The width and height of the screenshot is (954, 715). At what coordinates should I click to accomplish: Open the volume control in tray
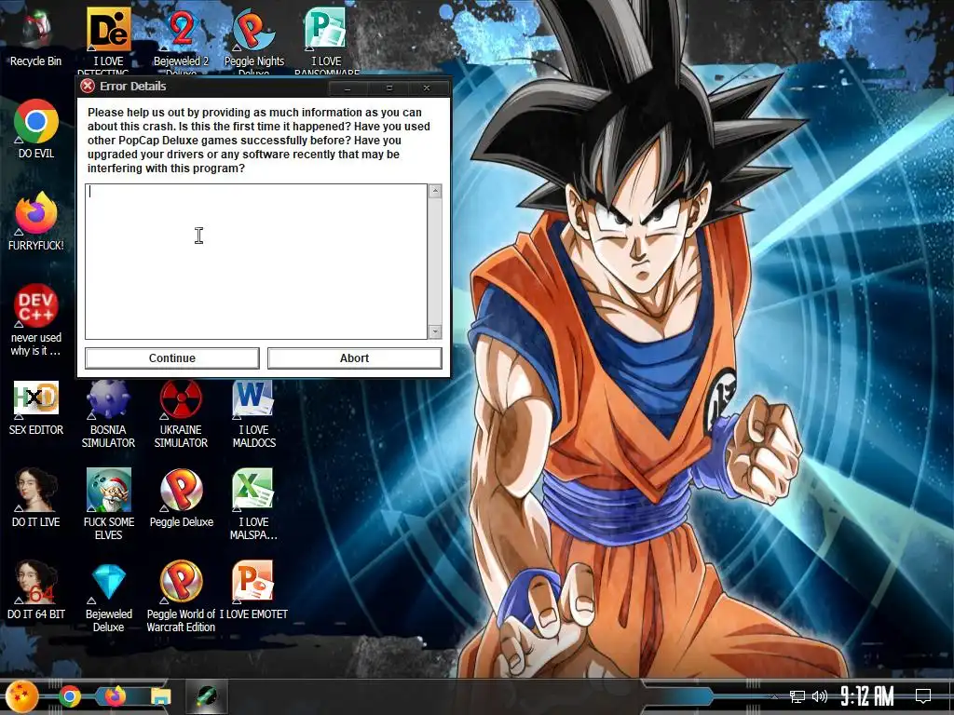(x=820, y=696)
